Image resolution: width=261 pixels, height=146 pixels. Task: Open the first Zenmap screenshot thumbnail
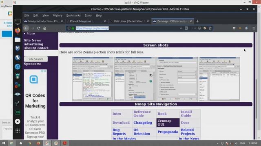tap(93, 79)
